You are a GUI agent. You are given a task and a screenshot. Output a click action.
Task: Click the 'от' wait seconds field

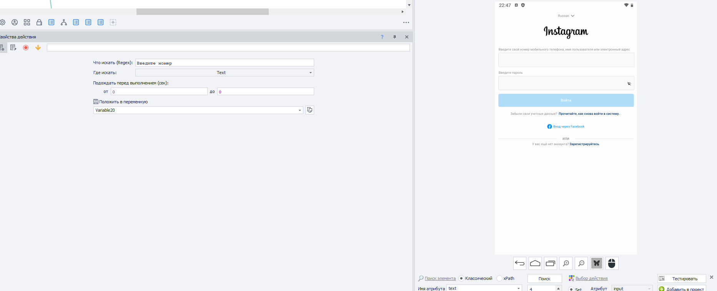pyautogui.click(x=159, y=91)
